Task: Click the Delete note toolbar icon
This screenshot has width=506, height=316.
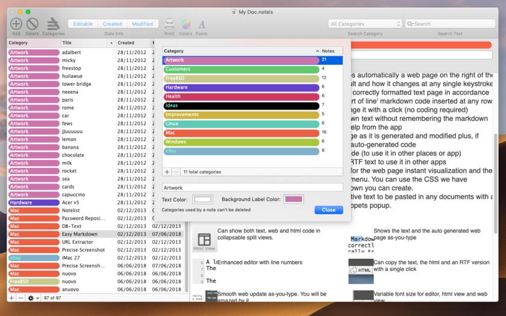Action: 33,23
